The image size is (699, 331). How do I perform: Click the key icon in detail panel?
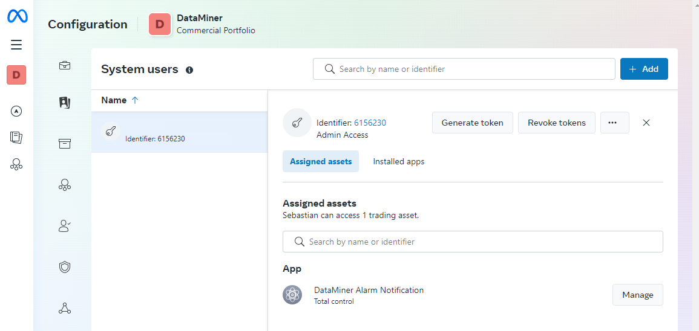coord(297,123)
